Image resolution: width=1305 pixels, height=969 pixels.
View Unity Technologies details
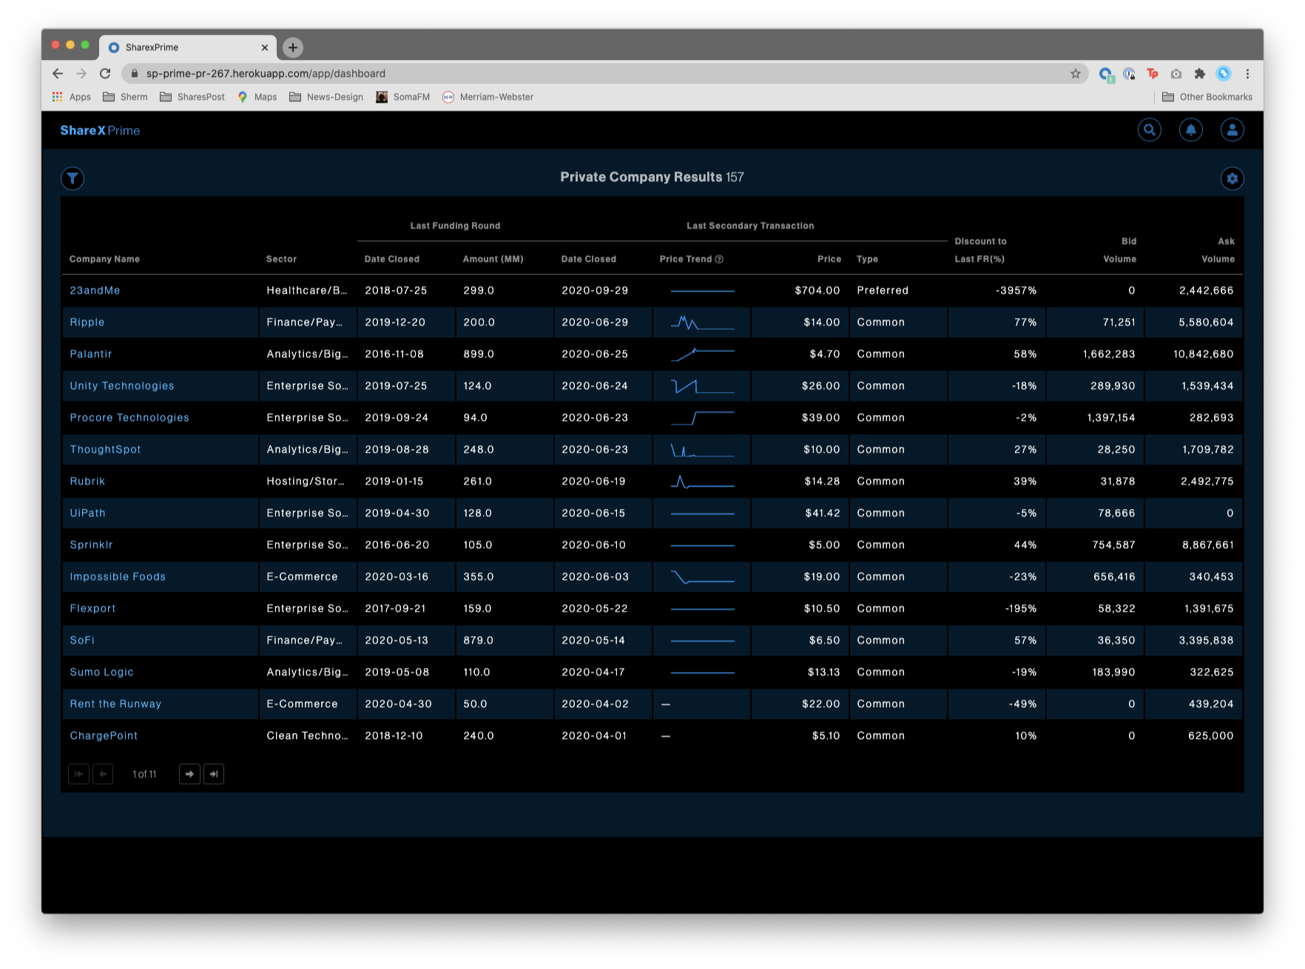coord(121,385)
